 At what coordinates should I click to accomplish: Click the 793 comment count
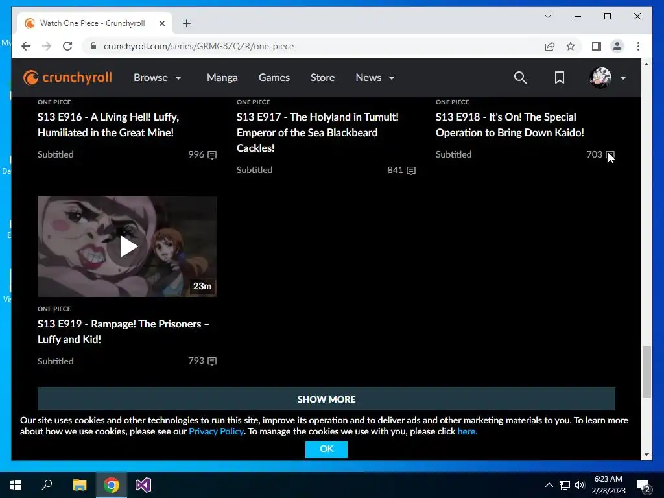click(x=196, y=361)
